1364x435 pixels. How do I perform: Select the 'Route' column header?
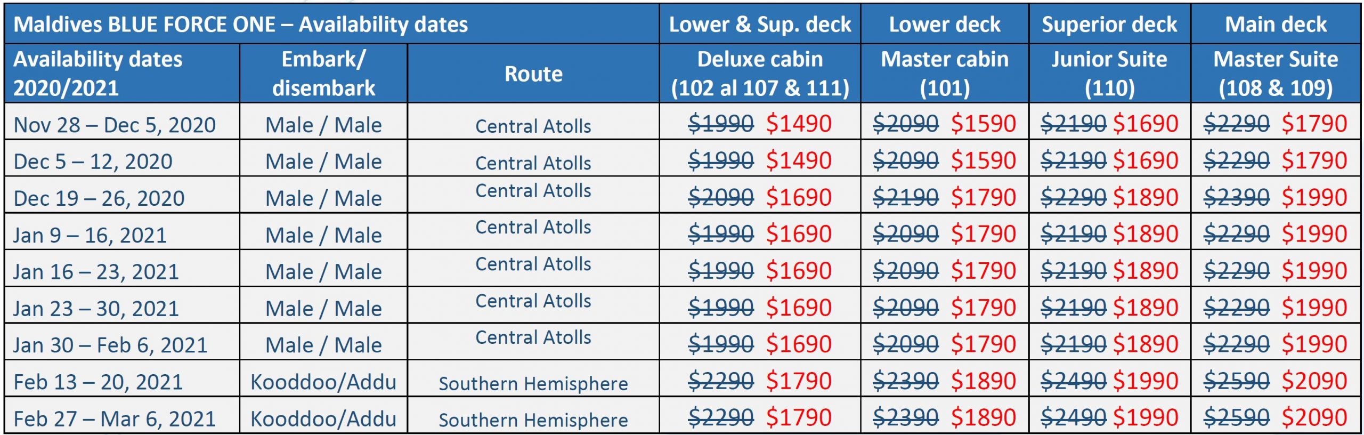tap(533, 74)
